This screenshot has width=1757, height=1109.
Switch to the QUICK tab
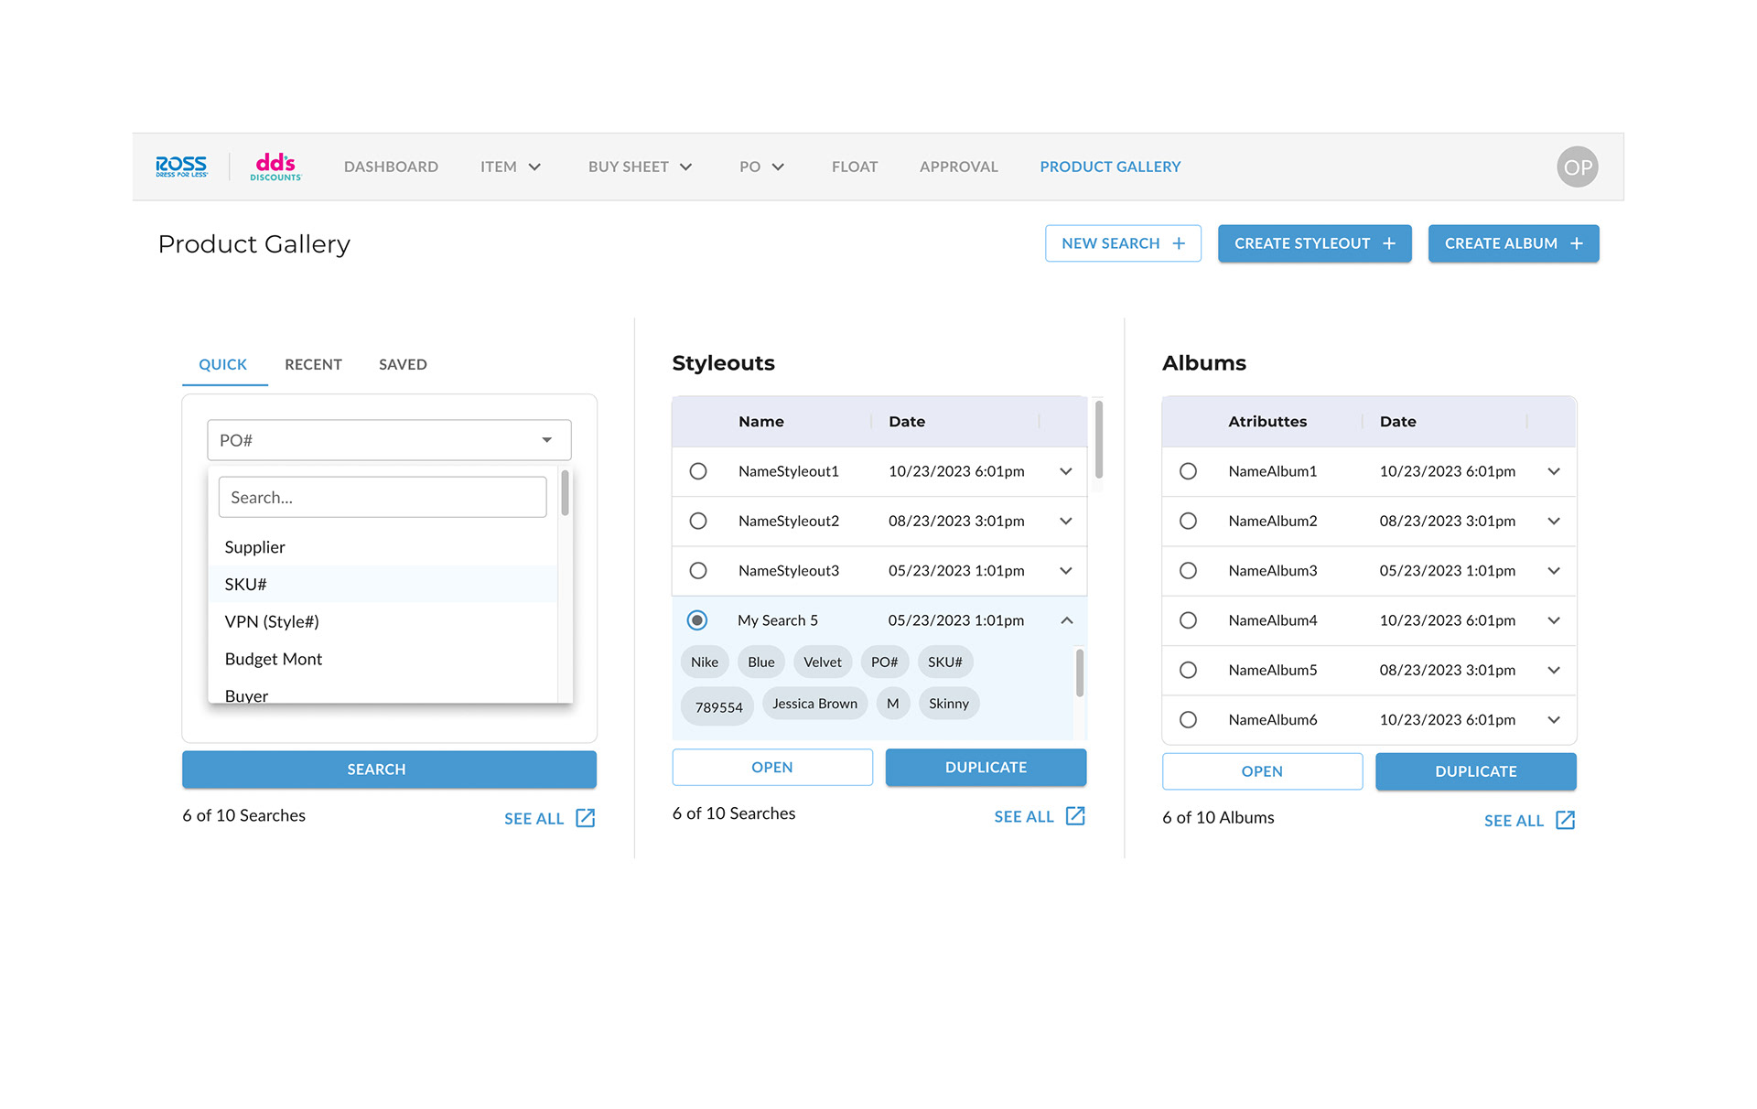(223, 364)
